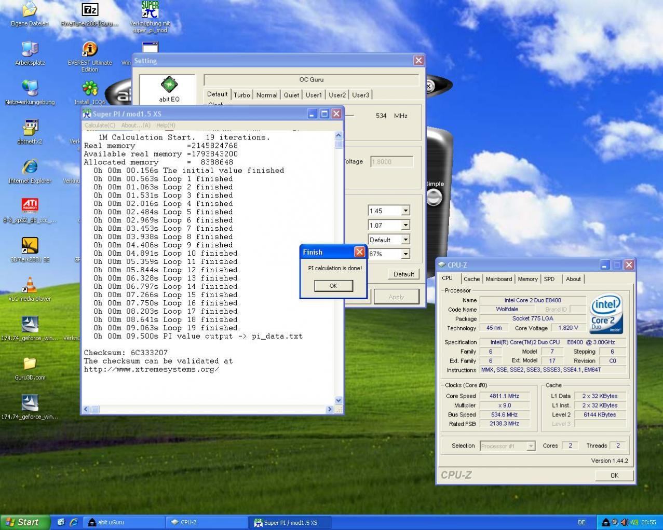Image resolution: width=663 pixels, height=530 pixels.
Task: Switch to abit uGuru taskbar item
Action: coord(125,522)
